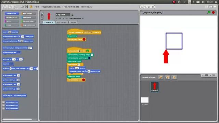Click the sprite name field Спрайт1
The image size is (219, 123).
click(63, 14)
